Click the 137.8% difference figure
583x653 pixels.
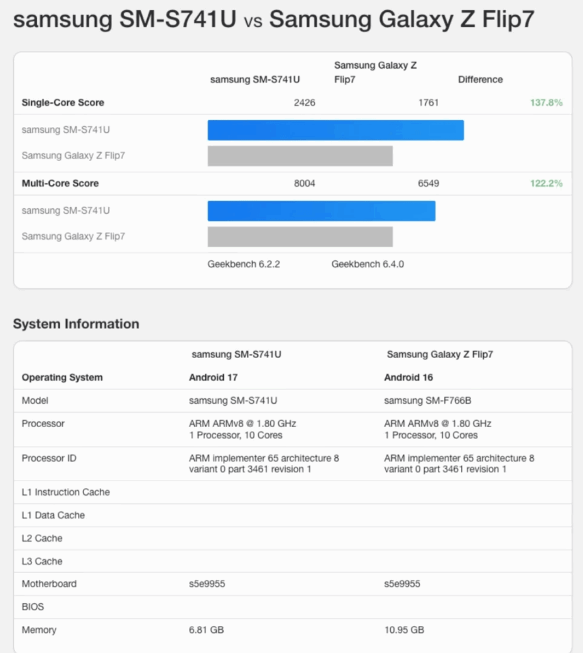[x=546, y=103]
